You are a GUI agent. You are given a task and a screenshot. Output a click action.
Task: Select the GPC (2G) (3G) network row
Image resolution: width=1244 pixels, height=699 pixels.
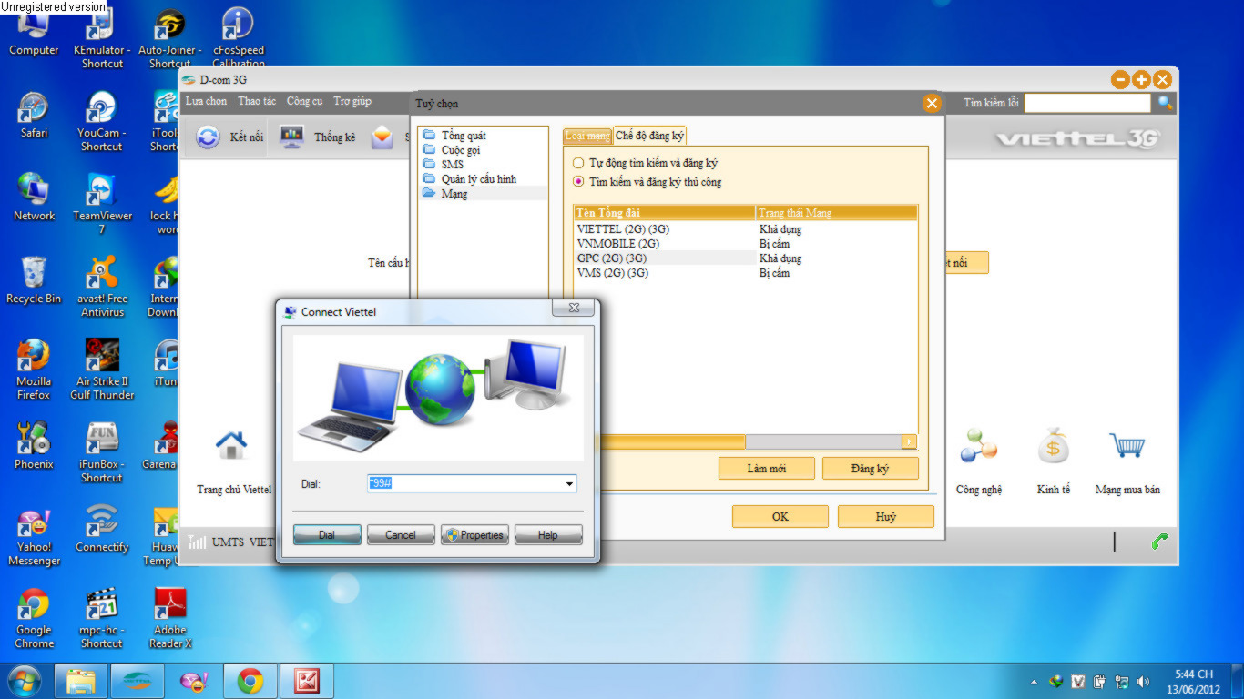click(x=745, y=258)
